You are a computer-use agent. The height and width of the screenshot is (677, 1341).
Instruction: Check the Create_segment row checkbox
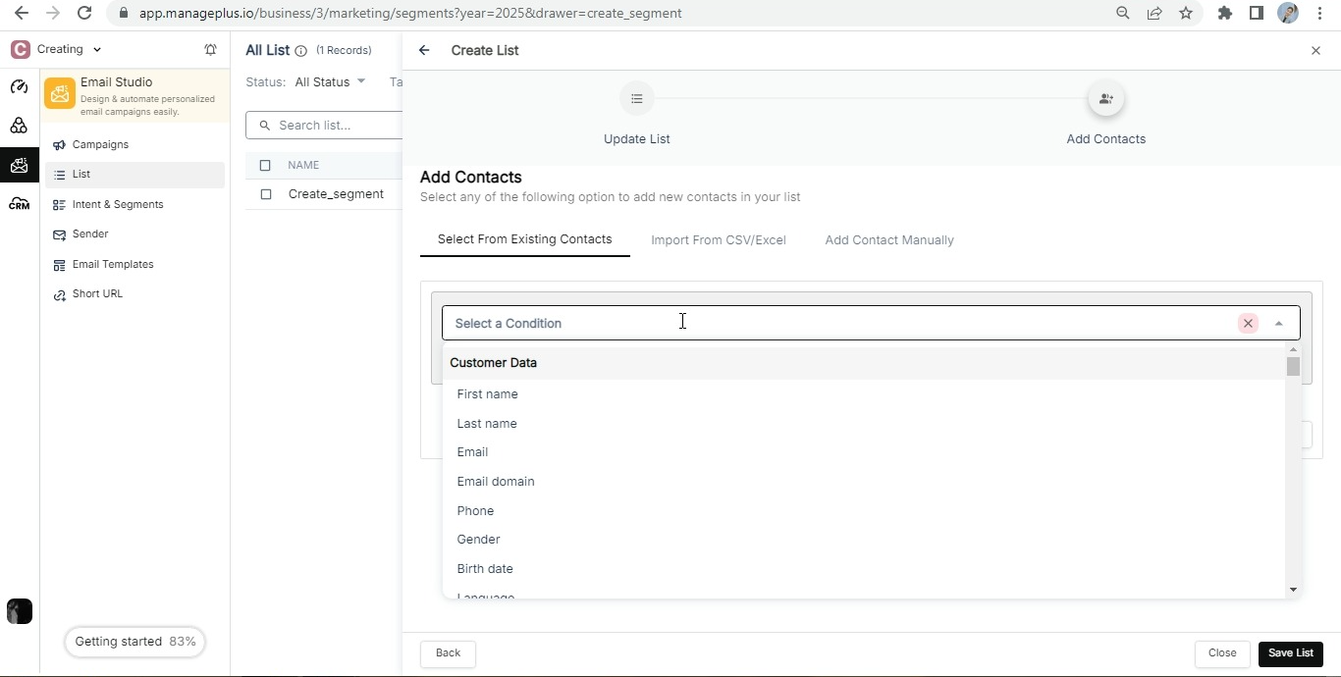pyautogui.click(x=265, y=194)
